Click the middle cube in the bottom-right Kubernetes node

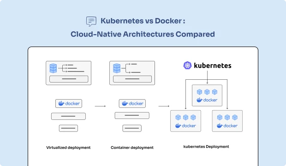tap(227, 117)
